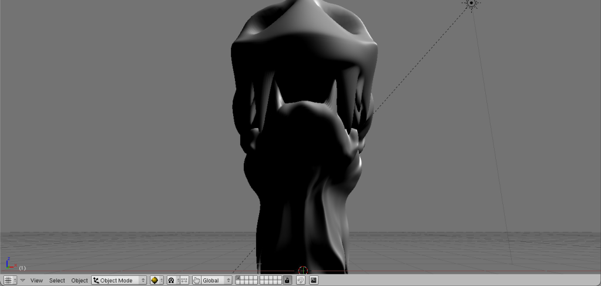
Task: Collapse header menus with the triangle arrow
Action: 23,281
